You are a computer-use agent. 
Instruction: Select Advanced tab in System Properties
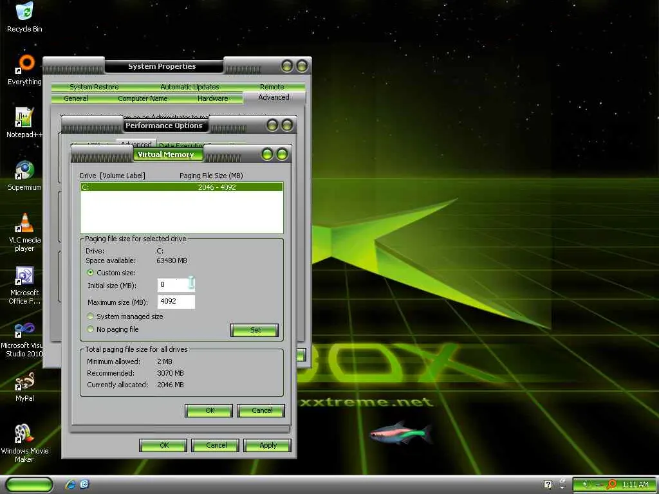click(274, 98)
